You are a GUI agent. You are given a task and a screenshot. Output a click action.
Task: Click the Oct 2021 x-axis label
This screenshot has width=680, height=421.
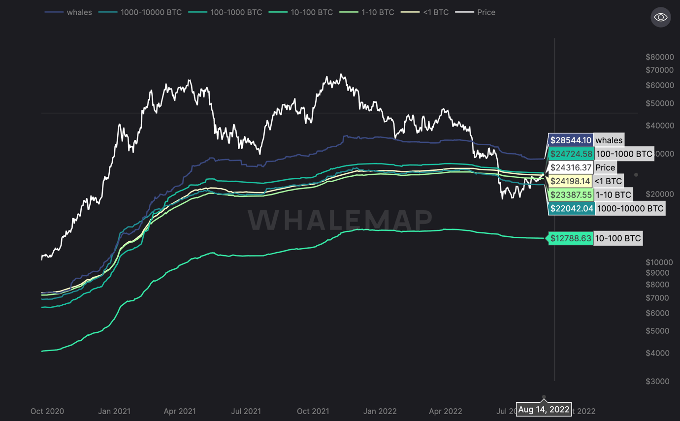tap(313, 411)
